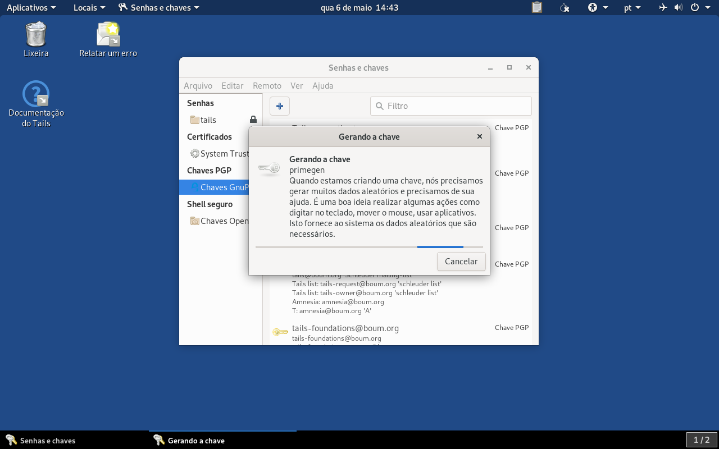Image resolution: width=719 pixels, height=449 pixels.
Task: Open the Lixeira trash icon on desktop
Action: 36,39
